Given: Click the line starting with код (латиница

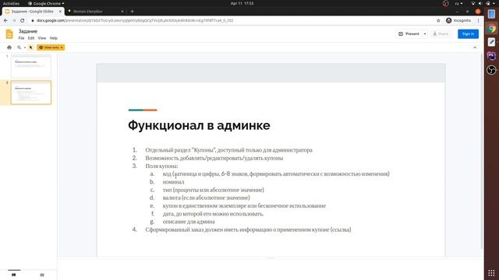Looking at the screenshot, I should click(276, 174).
